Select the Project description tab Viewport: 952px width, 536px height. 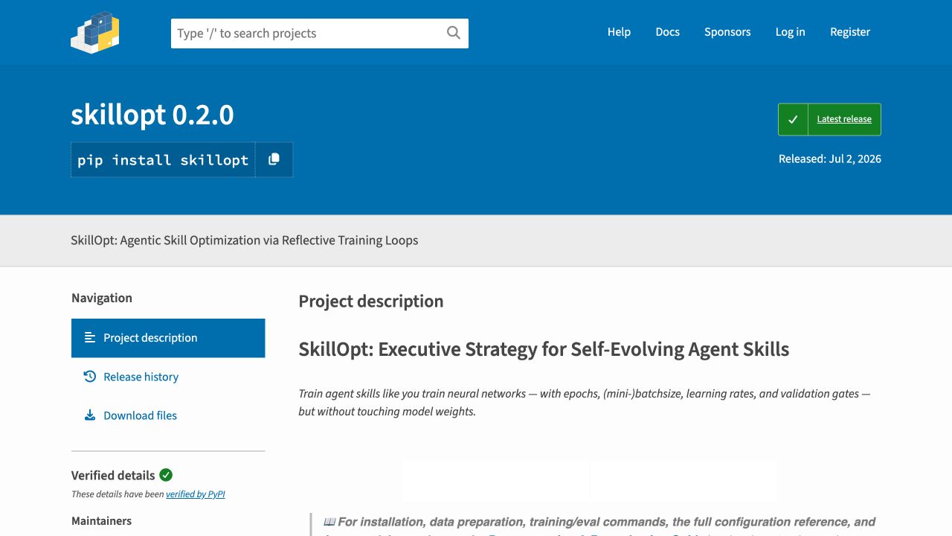tap(168, 338)
